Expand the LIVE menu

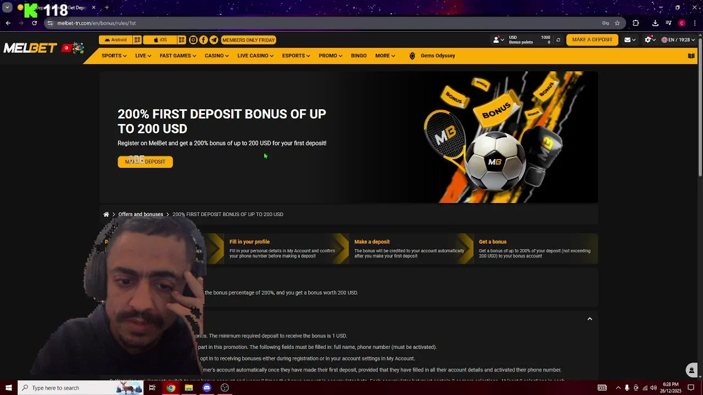click(x=143, y=55)
